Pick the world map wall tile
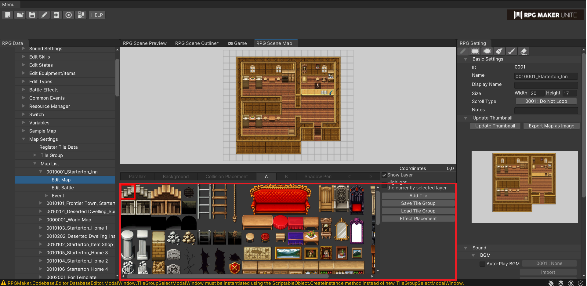The image size is (587, 286). (x=257, y=253)
